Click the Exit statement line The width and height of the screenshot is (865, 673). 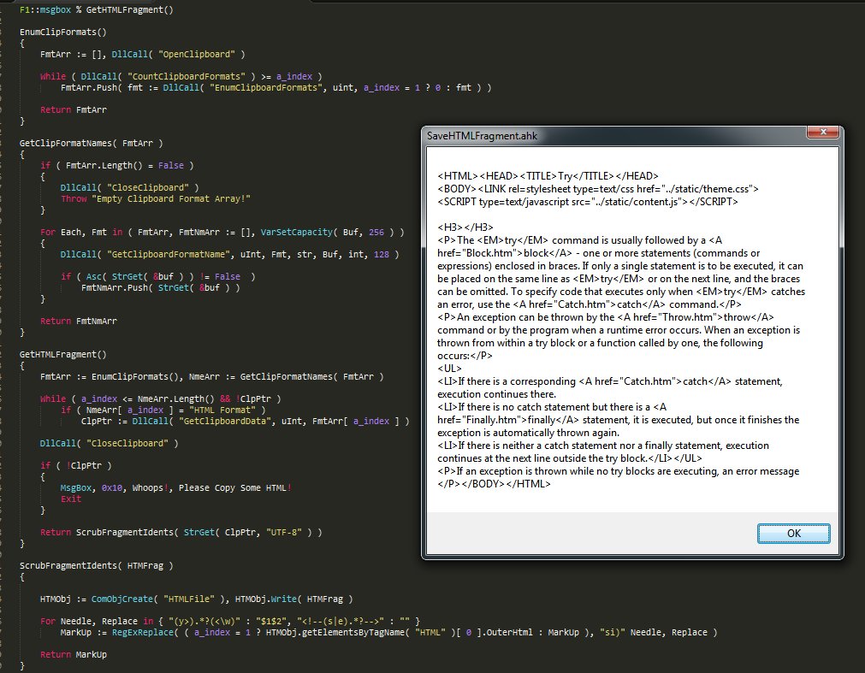pos(71,499)
